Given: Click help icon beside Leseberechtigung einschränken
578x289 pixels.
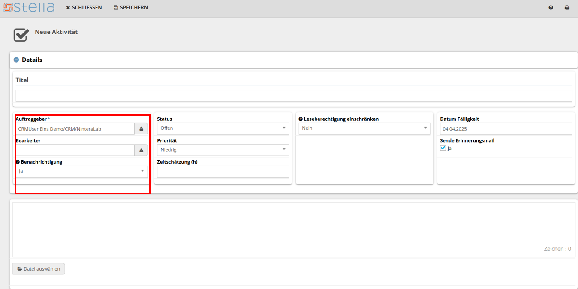Looking at the screenshot, I should coord(301,119).
